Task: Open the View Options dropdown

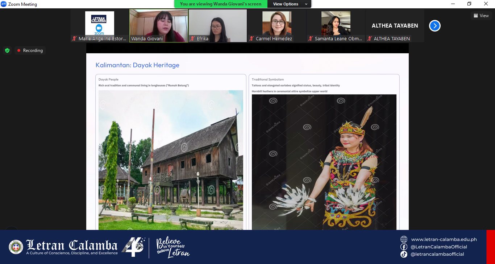Action: click(289, 4)
